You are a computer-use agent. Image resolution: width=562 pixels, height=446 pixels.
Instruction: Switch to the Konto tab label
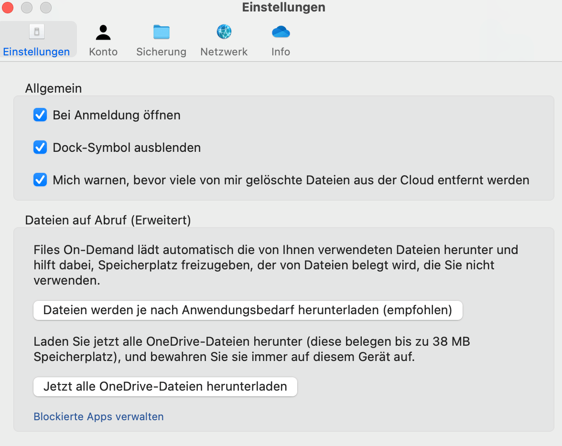(x=103, y=52)
